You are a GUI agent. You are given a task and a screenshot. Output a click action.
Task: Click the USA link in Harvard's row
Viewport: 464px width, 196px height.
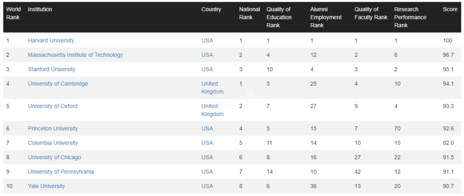pos(207,40)
